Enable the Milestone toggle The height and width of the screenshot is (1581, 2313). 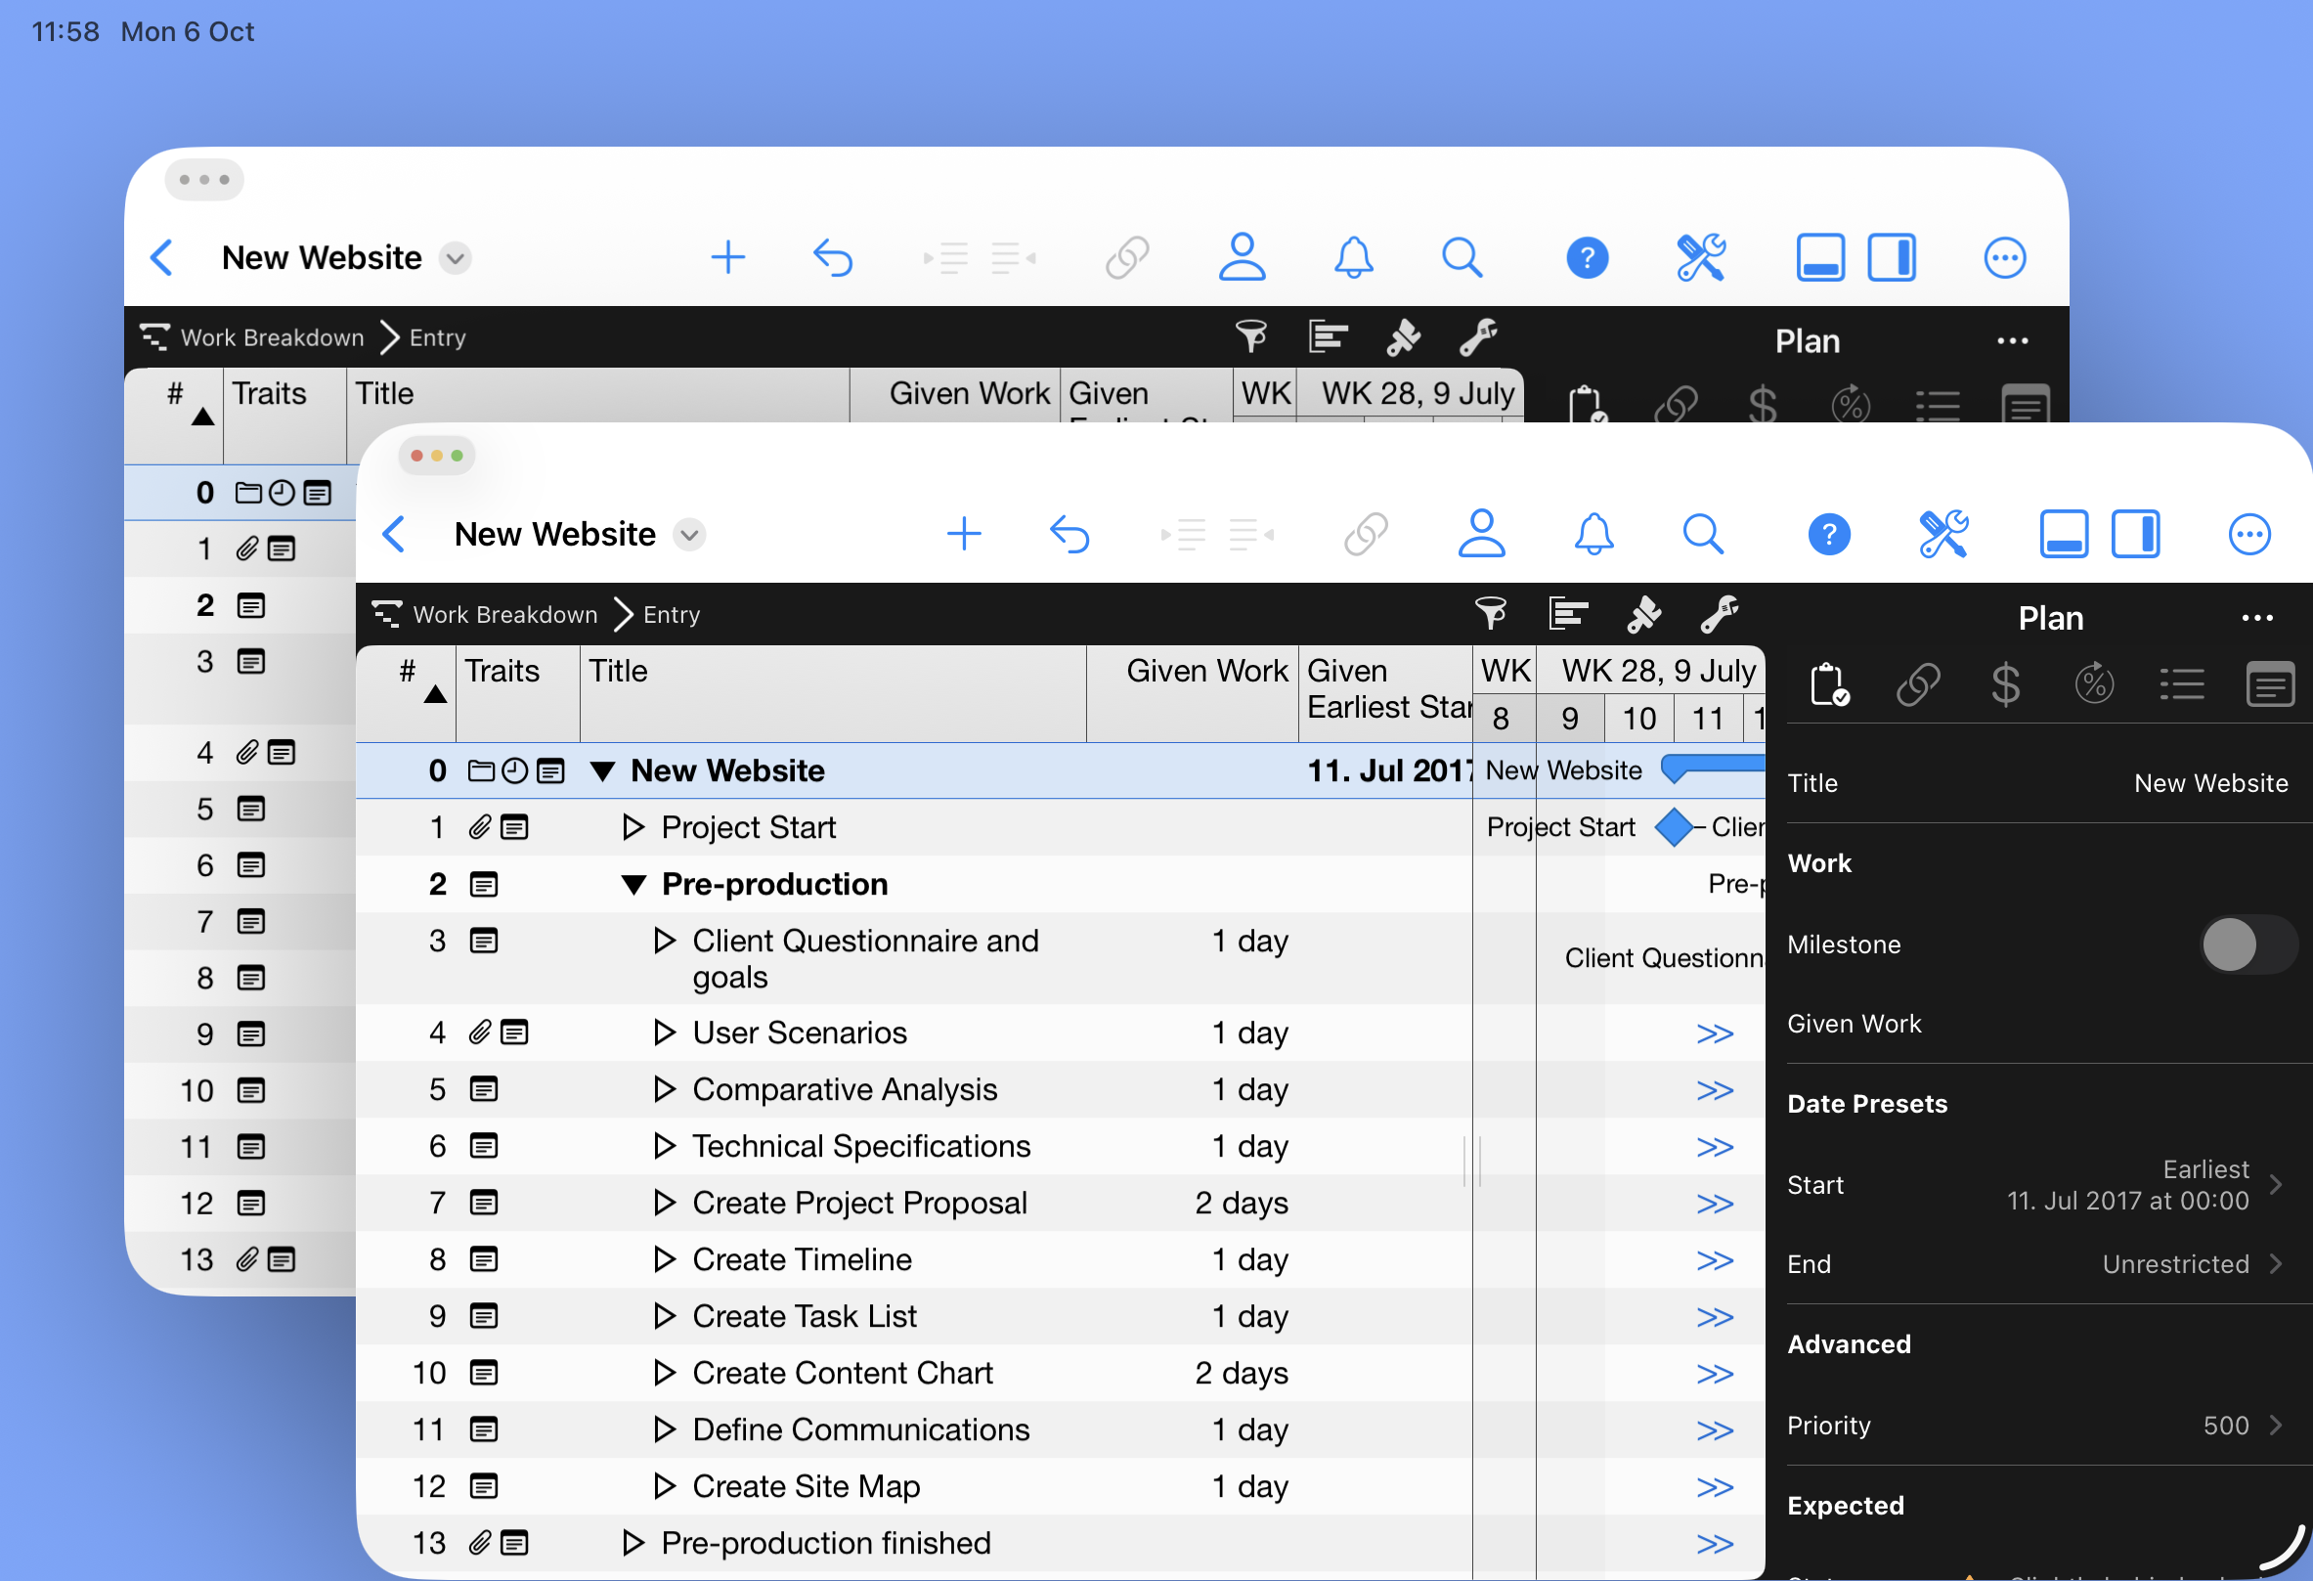(2248, 944)
